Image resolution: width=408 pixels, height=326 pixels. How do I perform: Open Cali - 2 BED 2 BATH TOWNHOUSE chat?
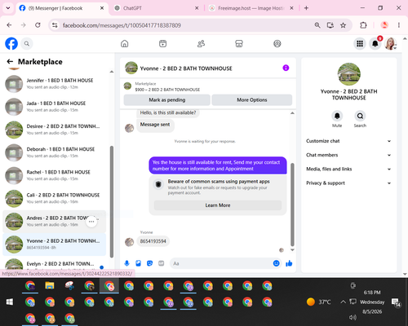point(55,198)
